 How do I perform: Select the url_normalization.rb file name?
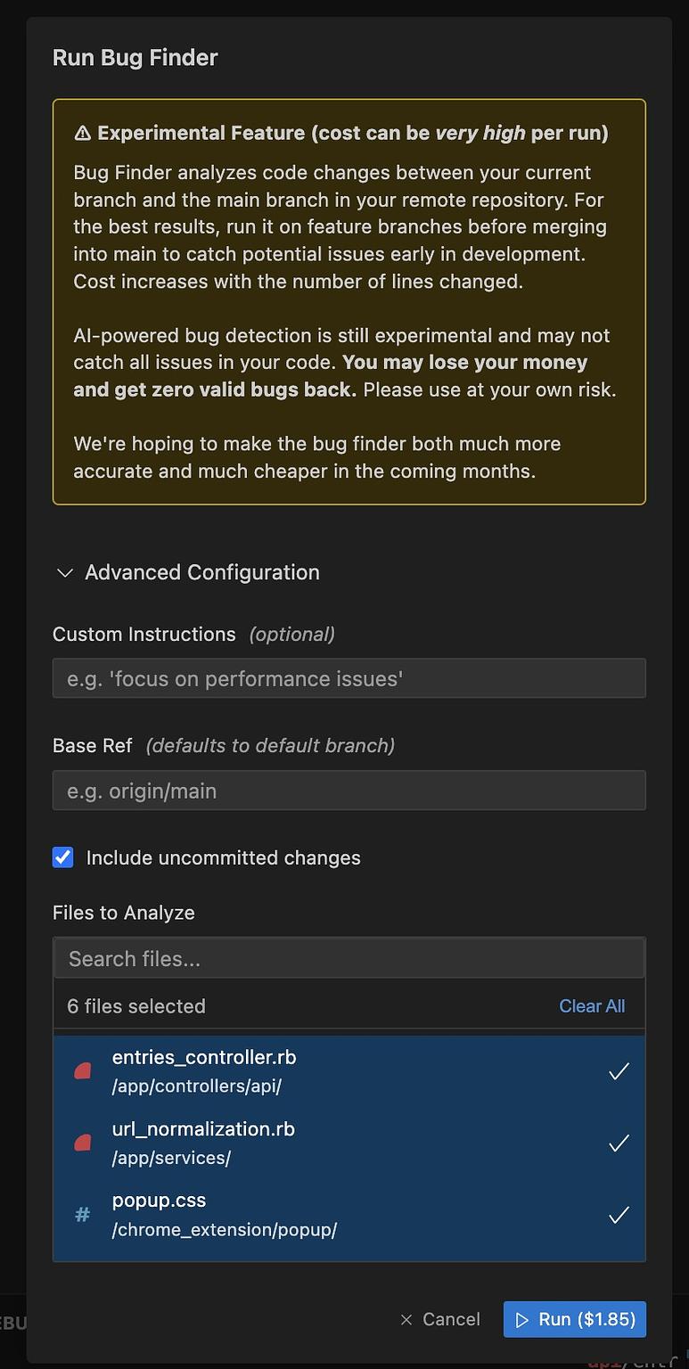203,1129
